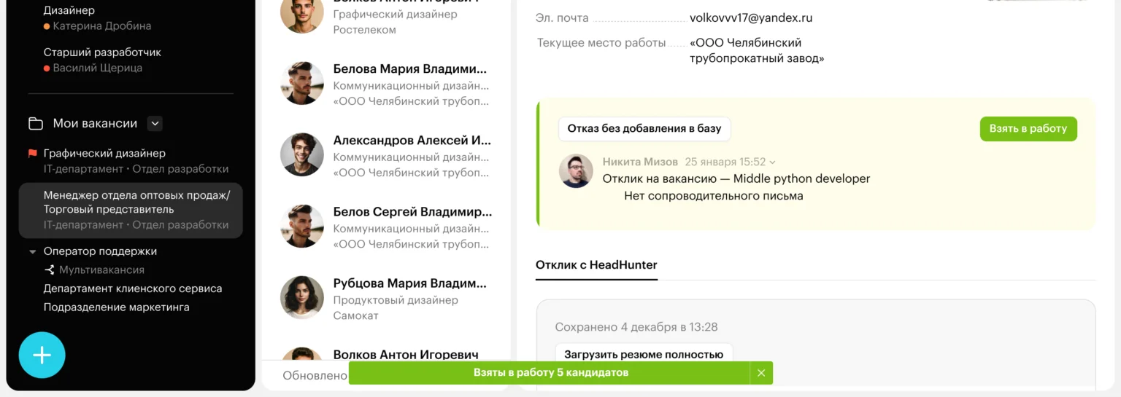Select candidate Белов Сергей Владимирович
The height and width of the screenshot is (397, 1121).
click(412, 212)
